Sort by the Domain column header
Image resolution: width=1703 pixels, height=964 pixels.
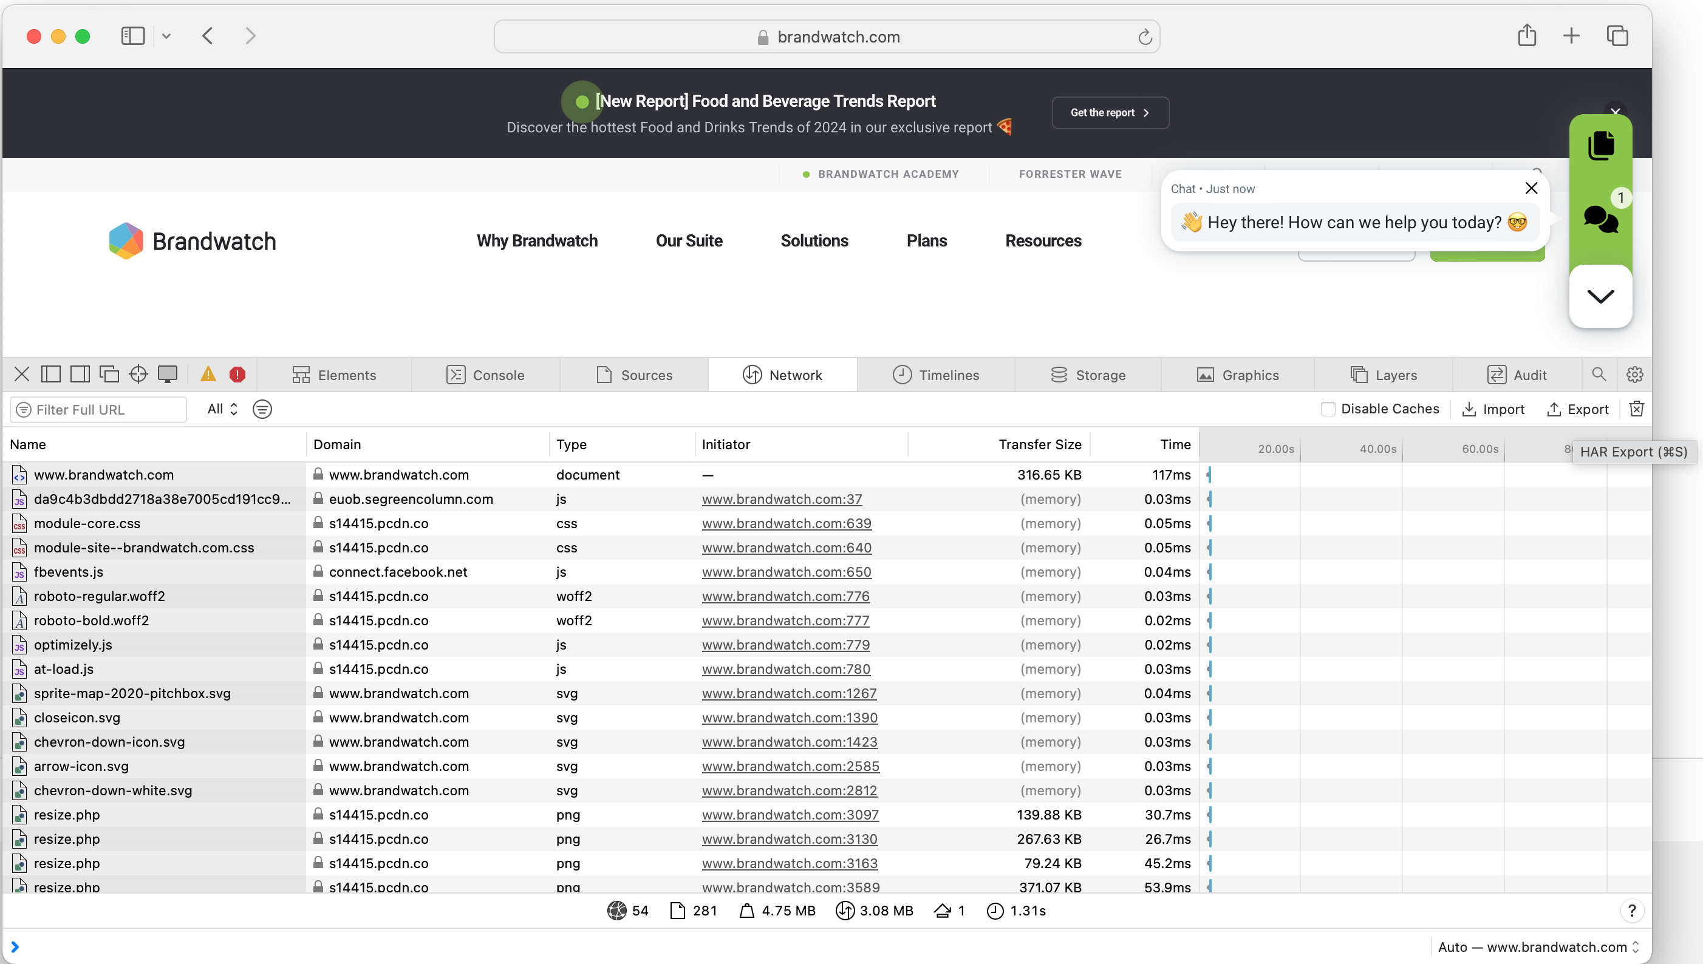tap(428, 444)
